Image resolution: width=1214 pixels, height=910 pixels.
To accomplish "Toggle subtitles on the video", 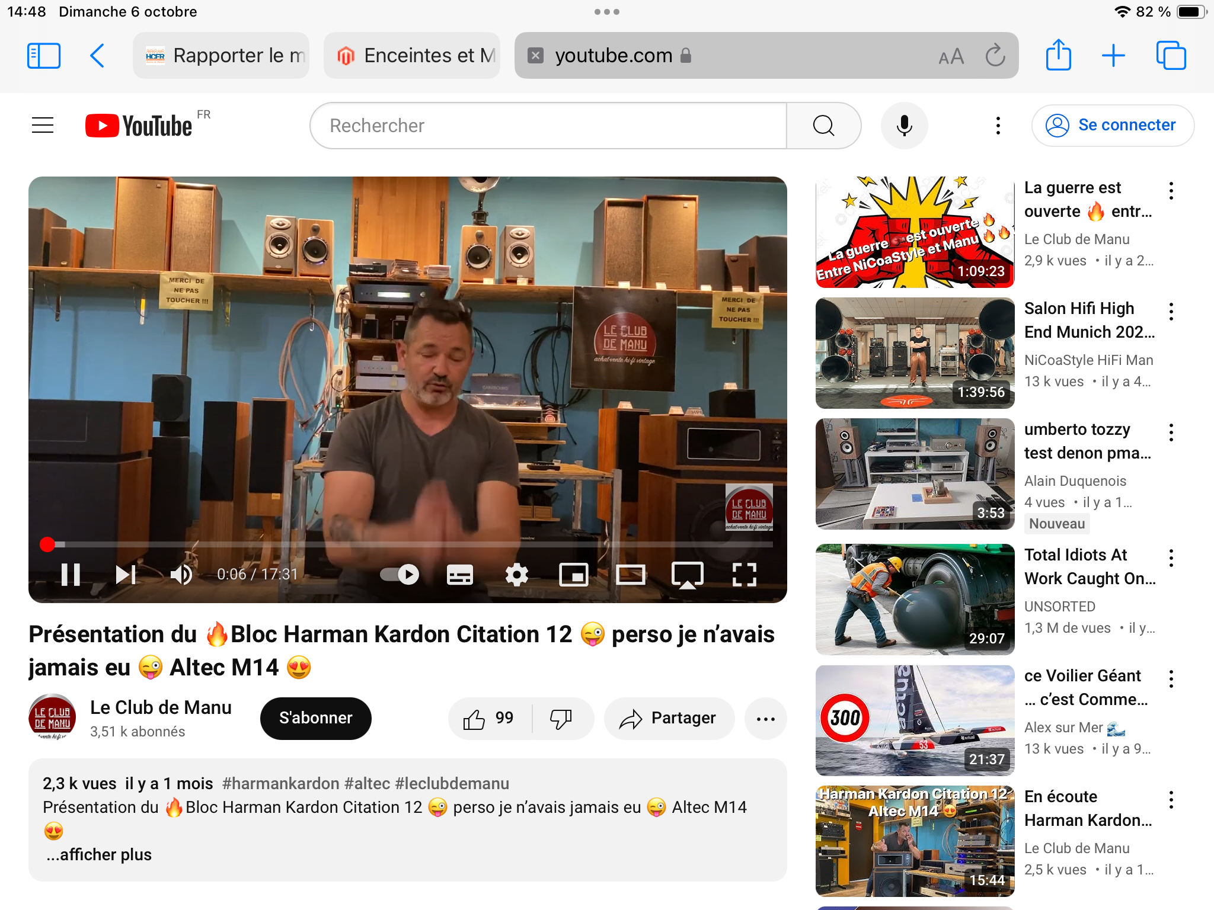I will coord(459,574).
